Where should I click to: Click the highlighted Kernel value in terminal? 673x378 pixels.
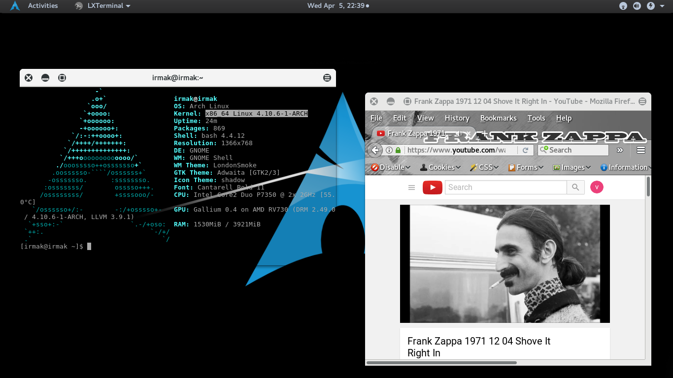[x=257, y=114]
